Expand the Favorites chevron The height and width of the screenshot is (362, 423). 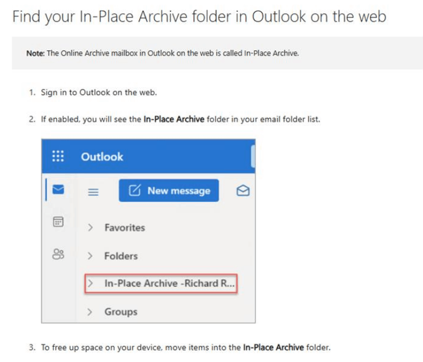(91, 227)
